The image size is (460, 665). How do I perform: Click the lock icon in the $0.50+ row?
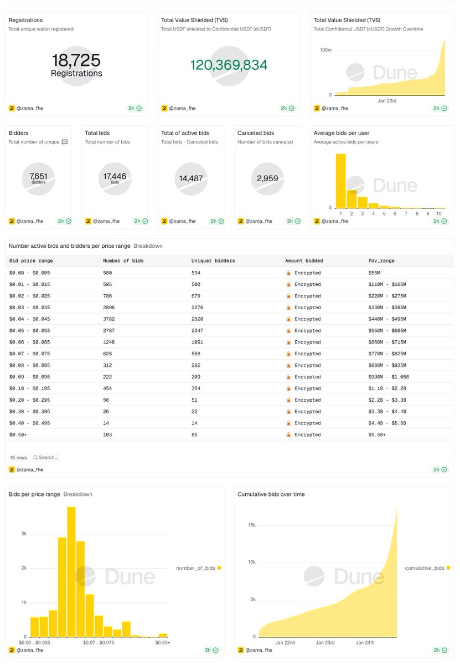click(x=288, y=435)
